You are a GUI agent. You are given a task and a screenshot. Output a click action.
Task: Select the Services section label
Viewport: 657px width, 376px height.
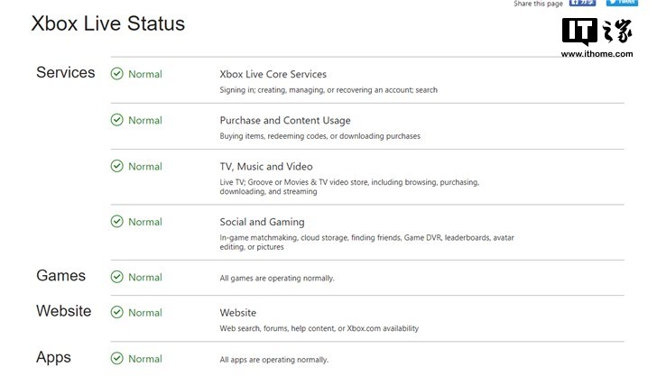pos(65,73)
